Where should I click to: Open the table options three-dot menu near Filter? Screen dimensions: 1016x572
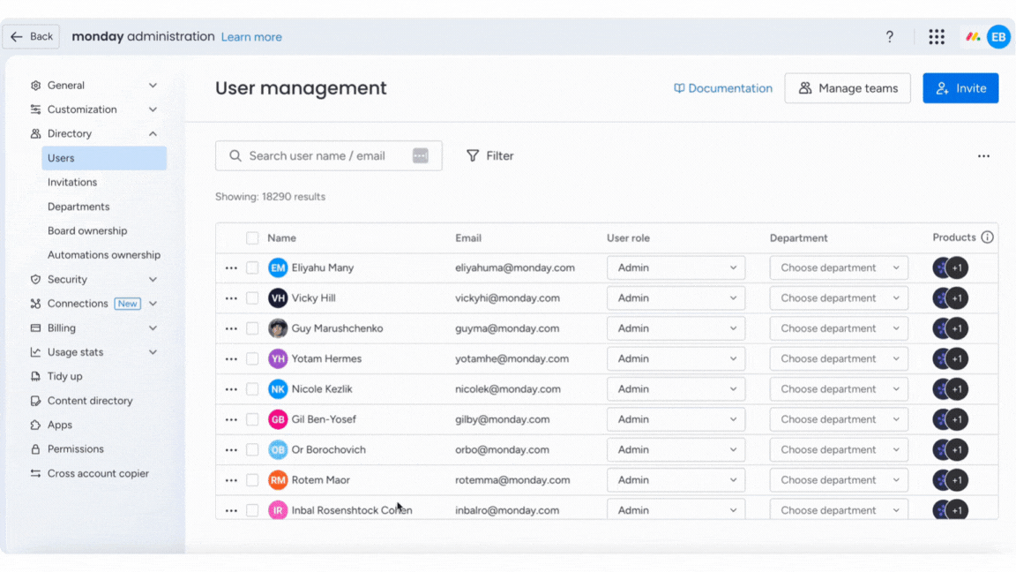tap(983, 156)
